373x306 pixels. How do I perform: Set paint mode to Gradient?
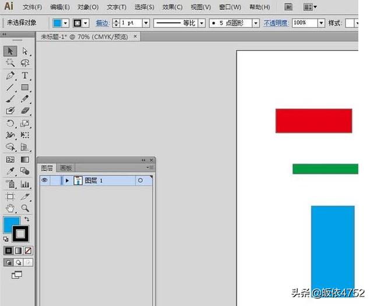tap(18, 251)
